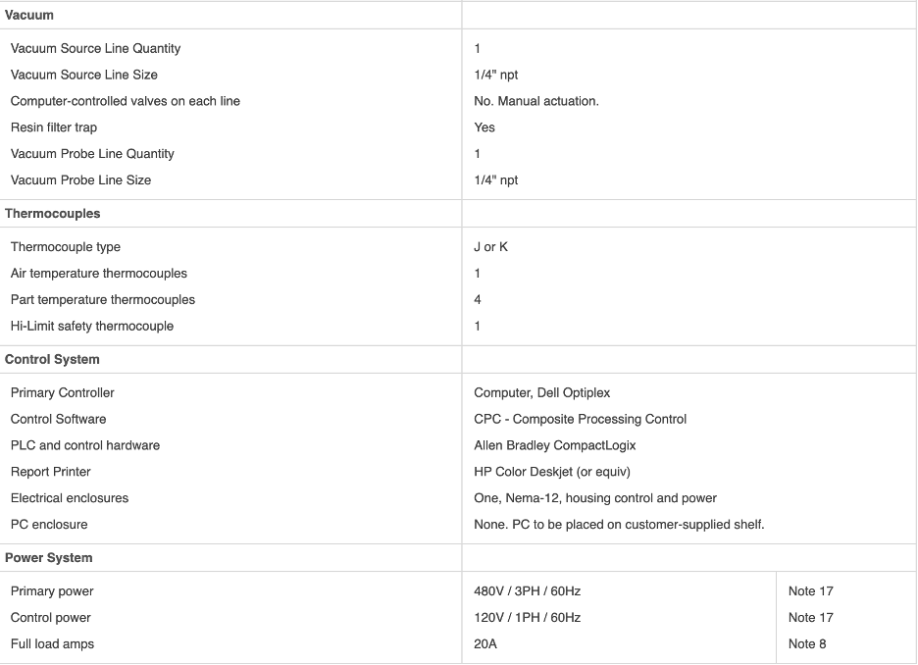Select "CPC - Composite Processing Control" text
Viewport: 918px width, 665px height.
click(580, 419)
